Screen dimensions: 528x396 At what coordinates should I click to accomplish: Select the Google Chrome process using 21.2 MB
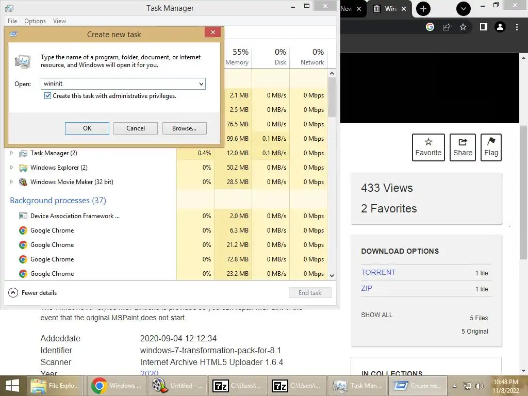tap(167, 245)
